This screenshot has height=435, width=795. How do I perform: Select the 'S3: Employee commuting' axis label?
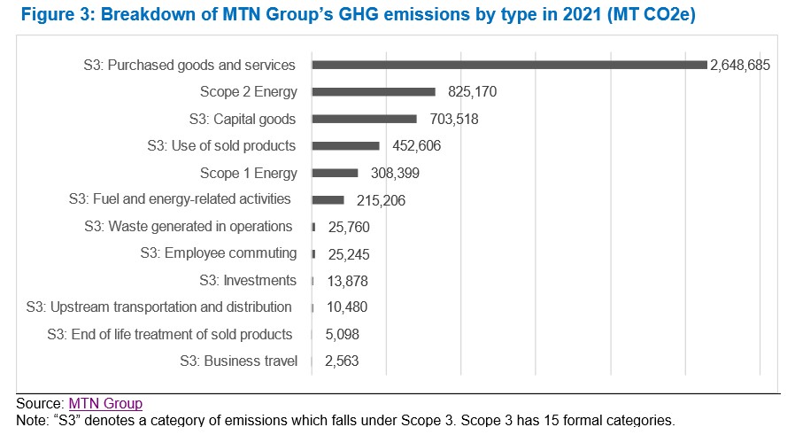point(219,253)
